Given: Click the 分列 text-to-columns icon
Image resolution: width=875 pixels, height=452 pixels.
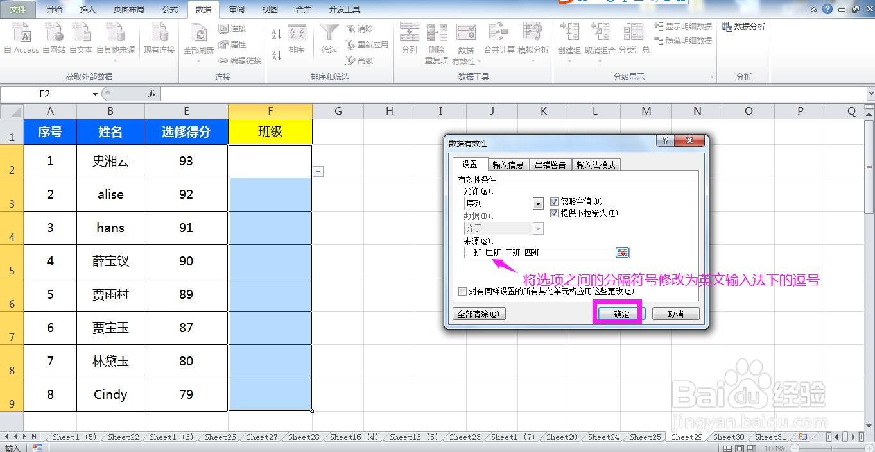Looking at the screenshot, I should click(410, 38).
